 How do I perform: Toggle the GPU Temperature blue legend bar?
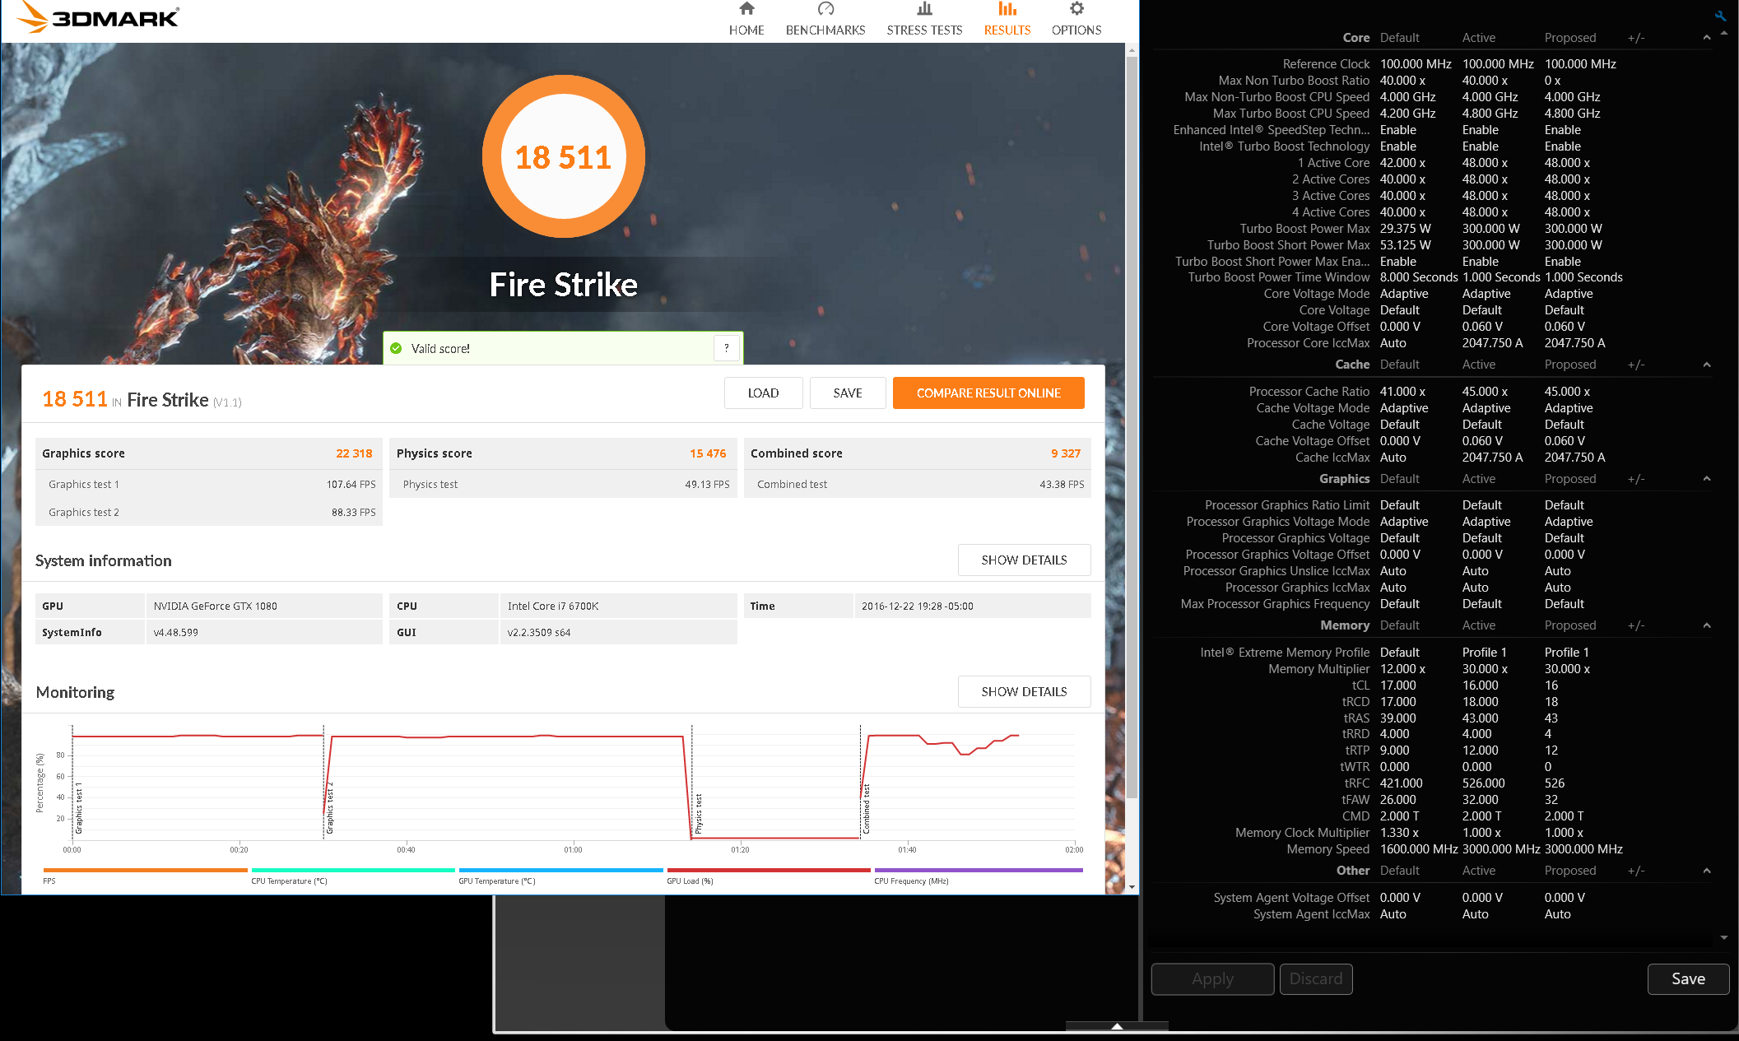[x=560, y=870]
